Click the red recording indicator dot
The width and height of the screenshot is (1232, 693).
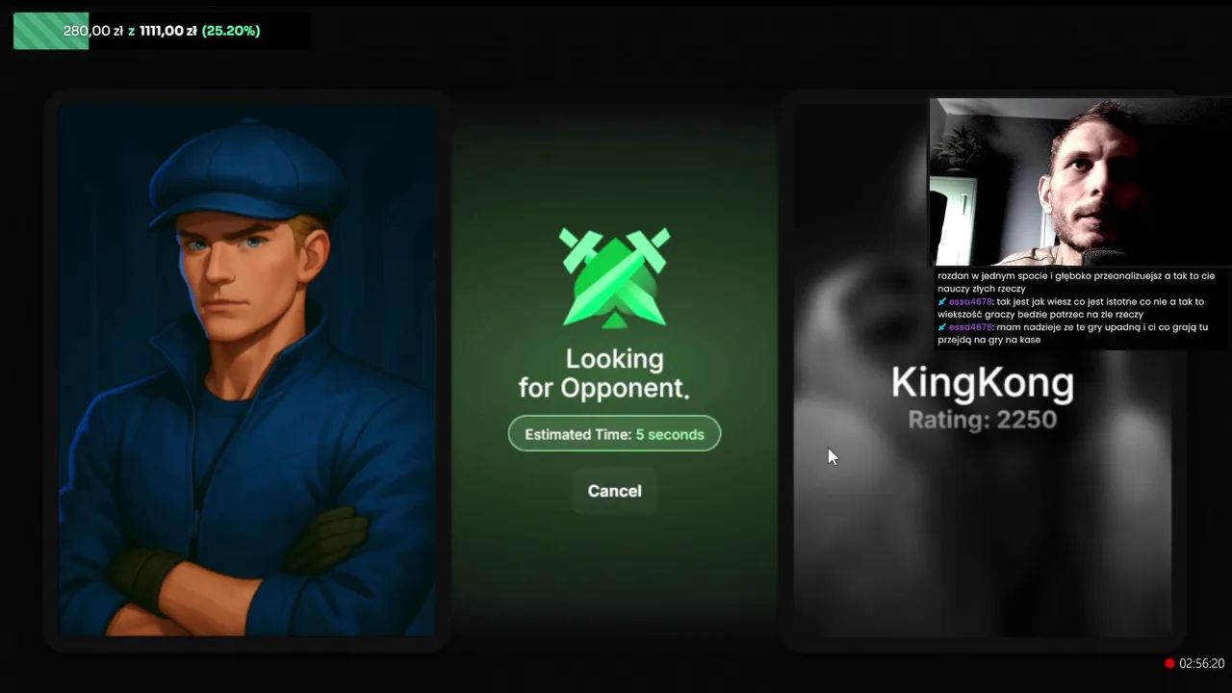(x=1169, y=663)
